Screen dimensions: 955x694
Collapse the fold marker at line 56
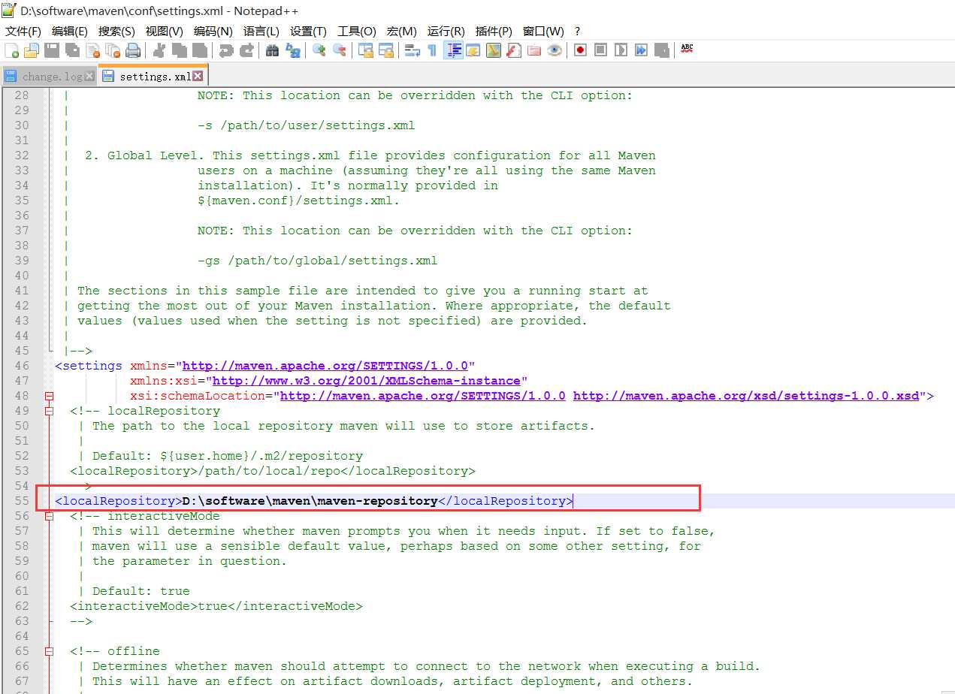point(50,516)
